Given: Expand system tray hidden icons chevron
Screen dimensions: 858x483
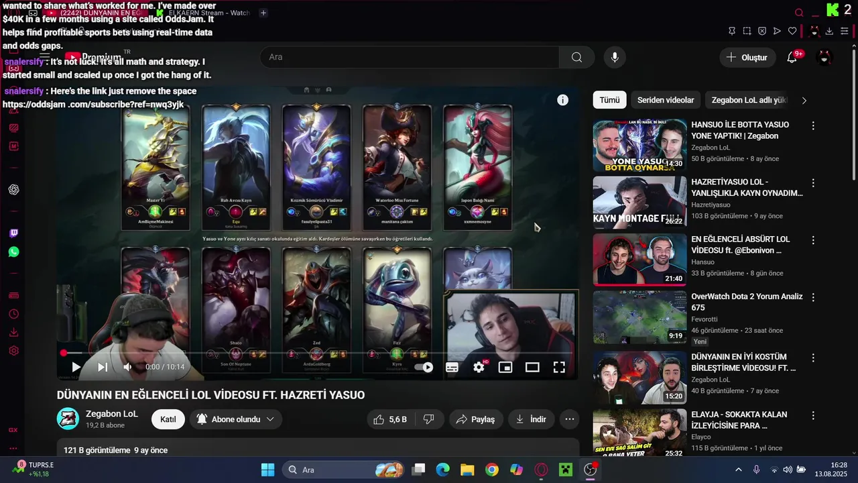Looking at the screenshot, I should tap(739, 470).
